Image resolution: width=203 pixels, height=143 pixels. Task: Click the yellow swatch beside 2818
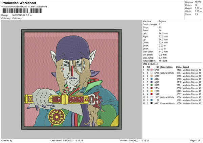(x=152, y=91)
